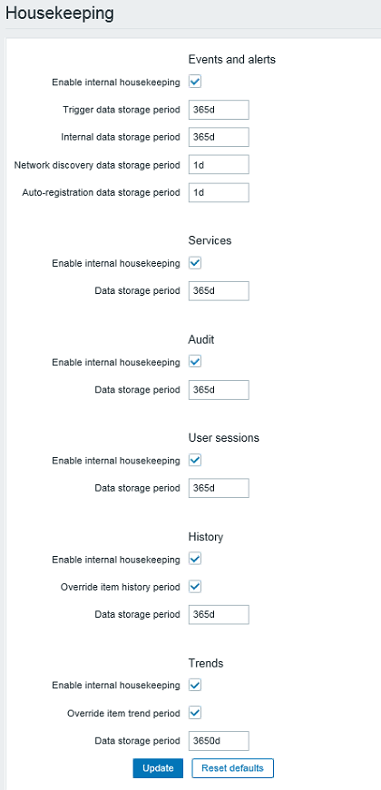
Task: Click the Reset defaults button
Action: (232, 768)
